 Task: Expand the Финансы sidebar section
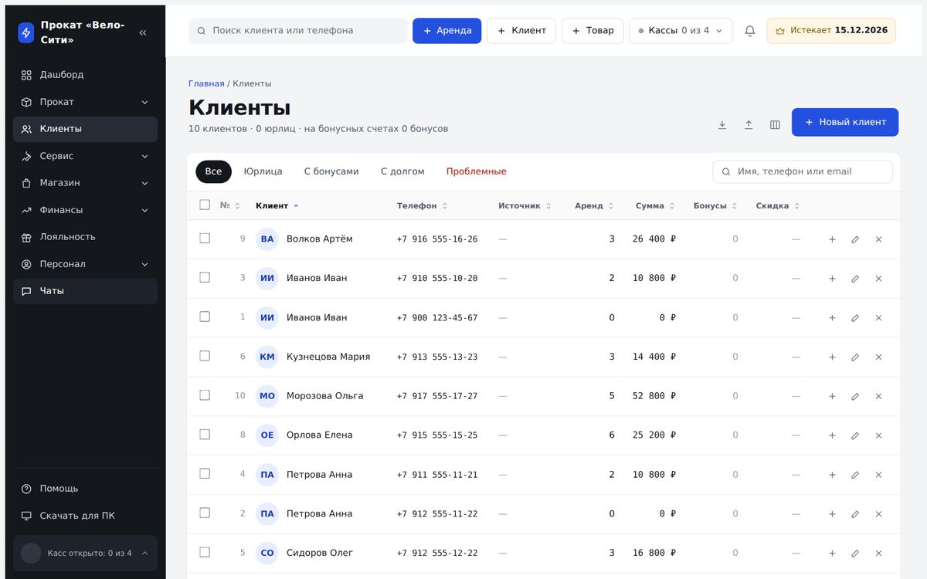pyautogui.click(x=85, y=210)
